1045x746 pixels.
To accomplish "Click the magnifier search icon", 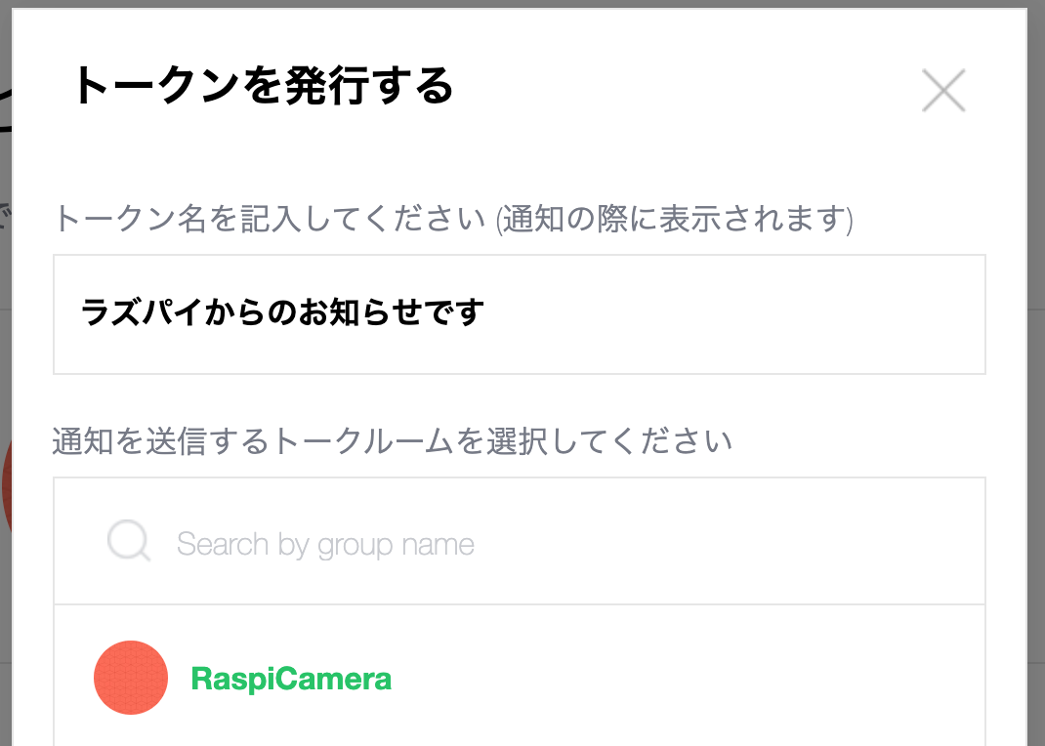I will click(129, 540).
